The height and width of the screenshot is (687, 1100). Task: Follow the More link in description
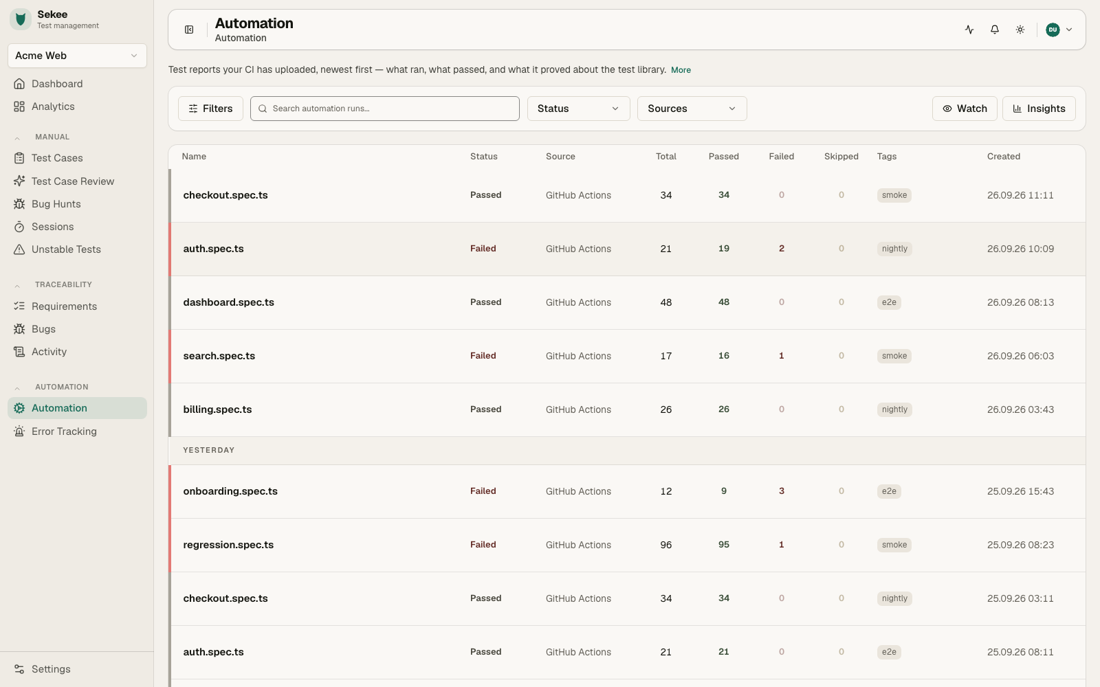click(x=681, y=70)
